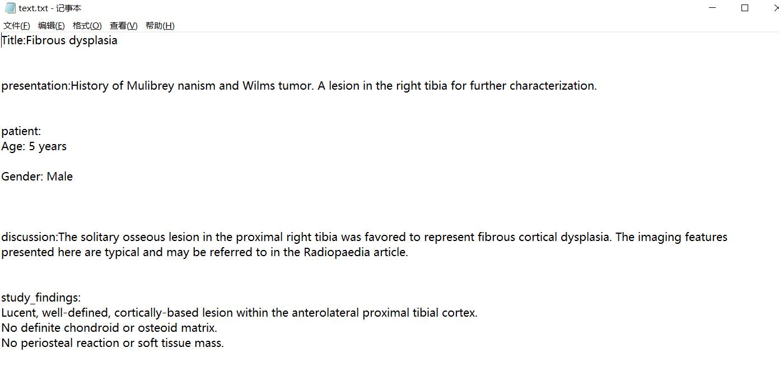Image resolution: width=779 pixels, height=366 pixels.
Task: Place cursor on 'Fibrous dysplasia' title text
Action: 72,40
